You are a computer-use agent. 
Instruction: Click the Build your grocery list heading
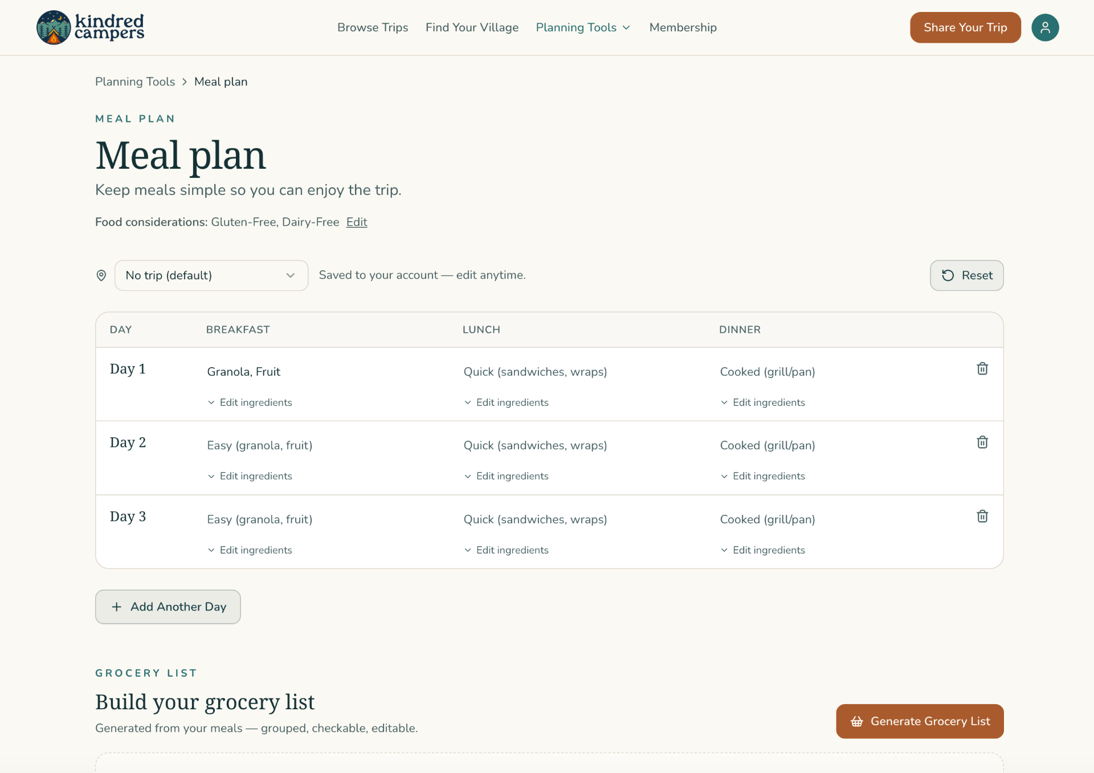(x=205, y=702)
